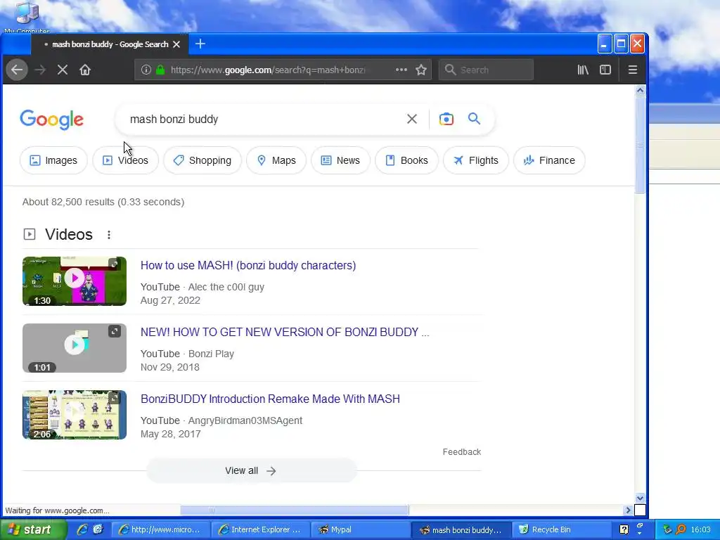
Task: Filter results by News
Action: [x=340, y=160]
